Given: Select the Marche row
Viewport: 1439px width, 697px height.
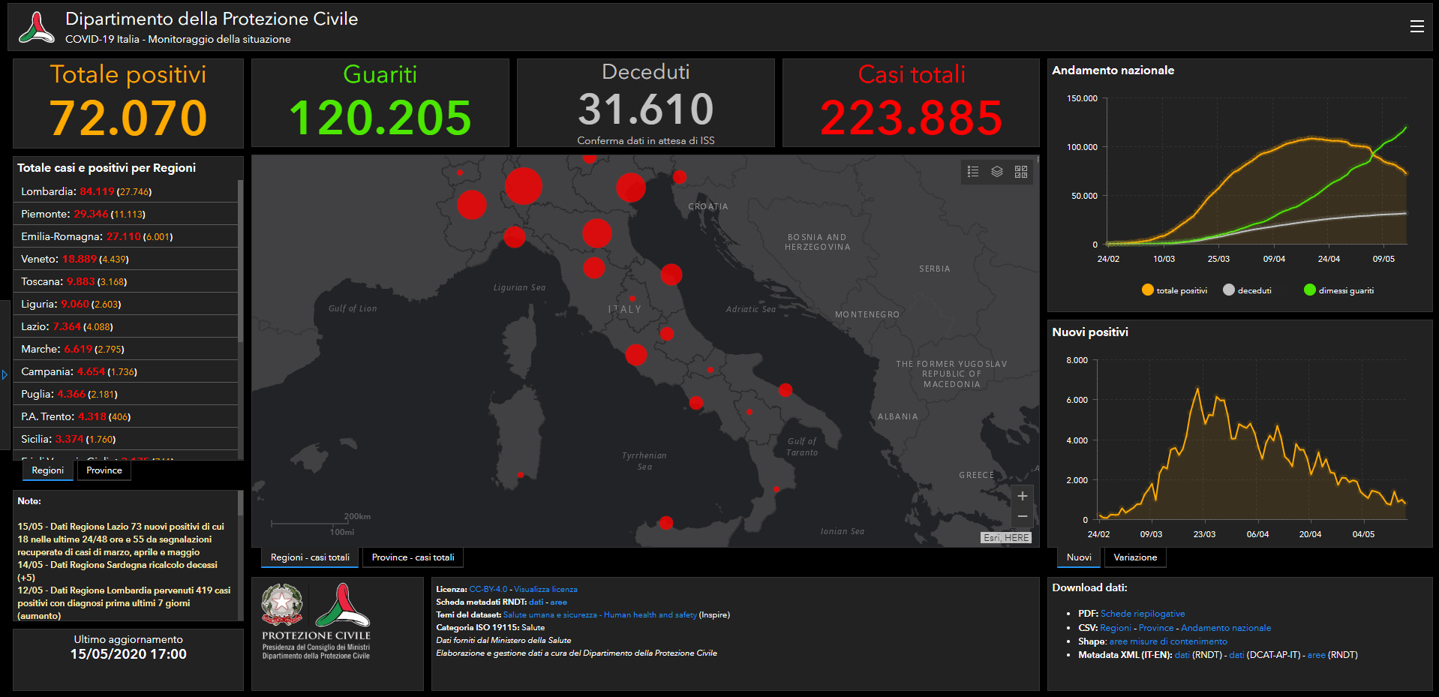Looking at the screenshot, I should point(126,349).
